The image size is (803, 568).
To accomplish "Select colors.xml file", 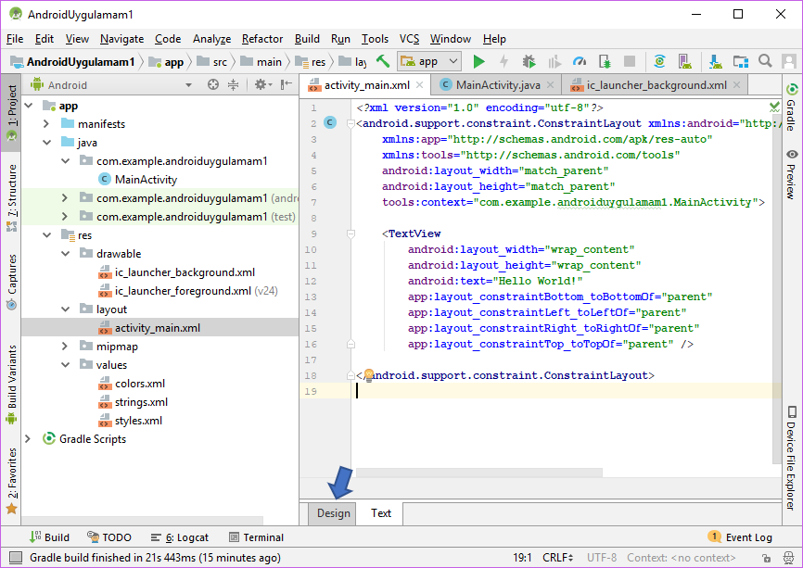I will 140,384.
